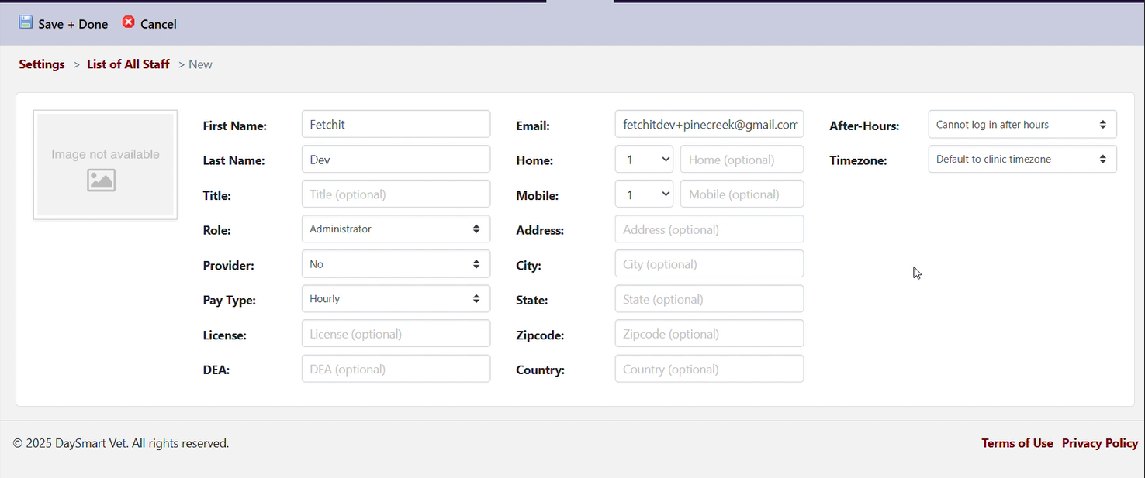The image size is (1145, 478).
Task: Focus the First Name input field
Action: coord(396,124)
